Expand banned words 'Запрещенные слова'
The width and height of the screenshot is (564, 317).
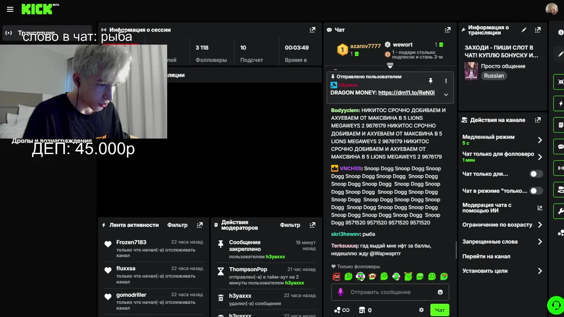[x=540, y=242]
